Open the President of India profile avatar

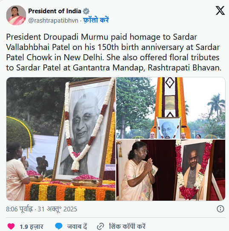tap(16, 15)
